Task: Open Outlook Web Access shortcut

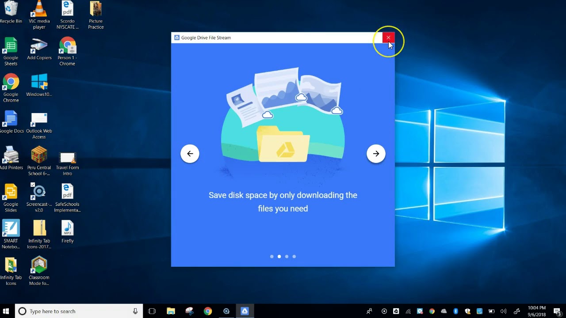Action: 39,125
